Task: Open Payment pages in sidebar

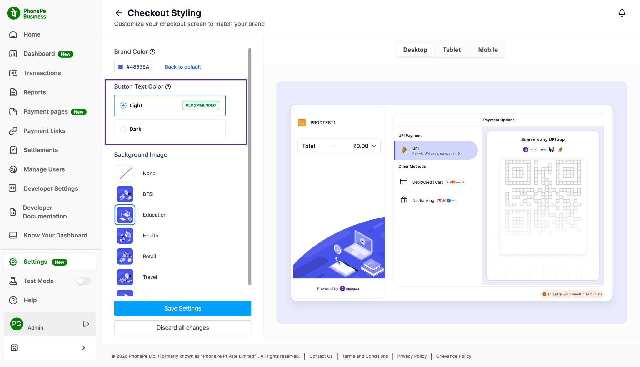Action: (46, 112)
